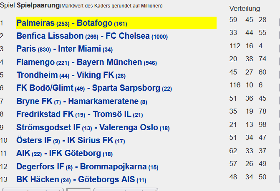Focus the small input field below the match list

(78, 189)
